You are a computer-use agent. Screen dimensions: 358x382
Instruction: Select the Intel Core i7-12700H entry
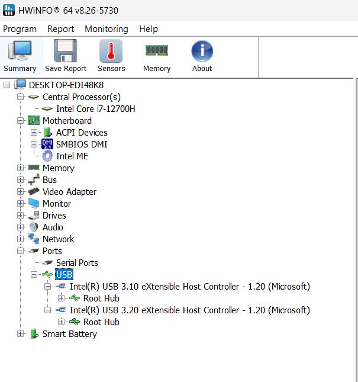96,108
